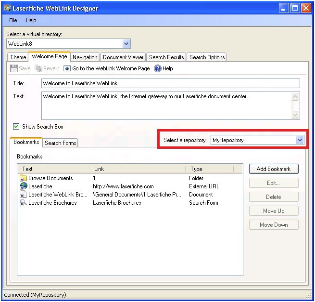Select the Bookmarks sub-tab
The image size is (315, 302).
pyautogui.click(x=26, y=142)
